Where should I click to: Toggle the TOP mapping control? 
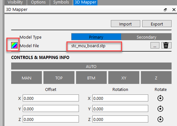pos(59,78)
